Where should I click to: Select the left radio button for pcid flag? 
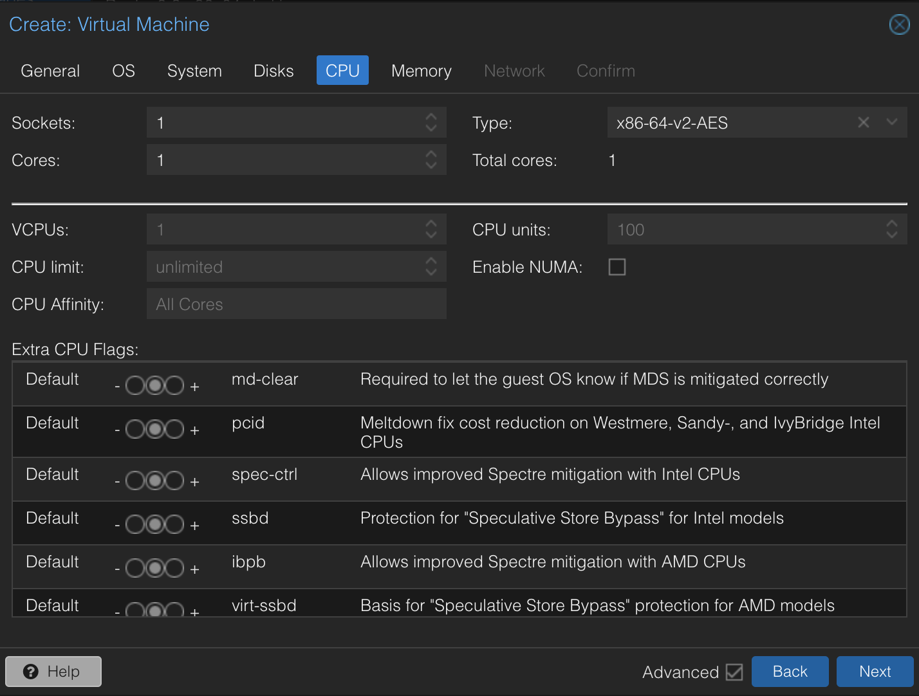[135, 429]
